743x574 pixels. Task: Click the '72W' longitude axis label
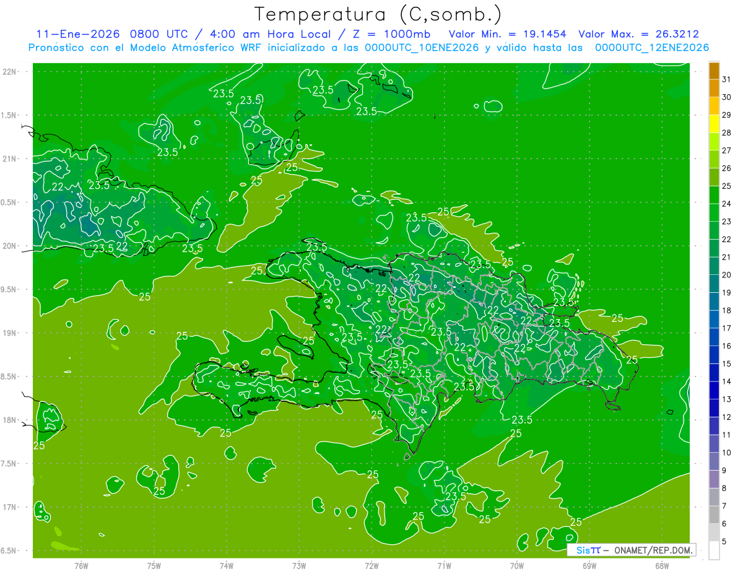click(371, 565)
